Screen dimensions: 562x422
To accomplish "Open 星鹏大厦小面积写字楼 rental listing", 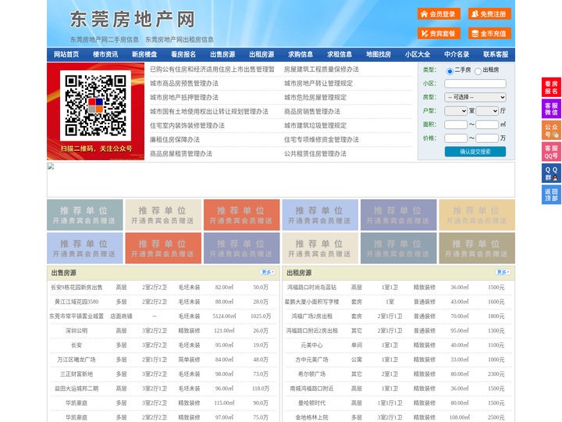I will [x=311, y=302].
